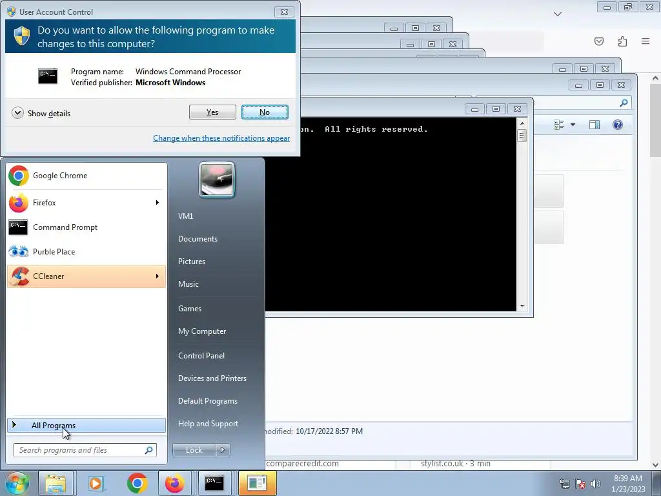Open Pictures from Start menu
The width and height of the screenshot is (661, 496).
191,262
